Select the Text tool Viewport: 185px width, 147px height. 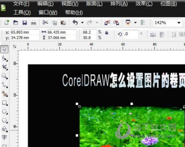[4, 137]
